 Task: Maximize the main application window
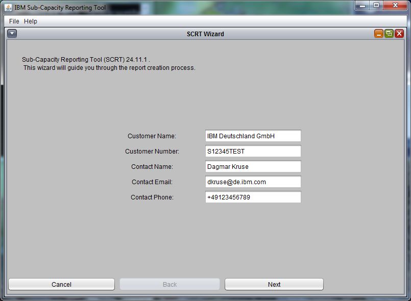(x=376, y=5)
